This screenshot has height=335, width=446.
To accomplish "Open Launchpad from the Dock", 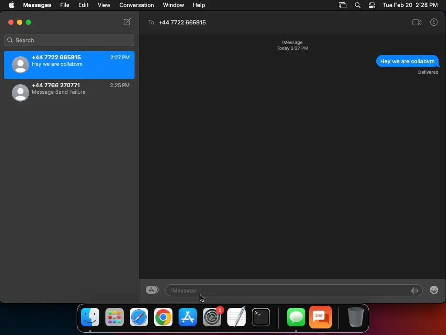I will coord(115,317).
